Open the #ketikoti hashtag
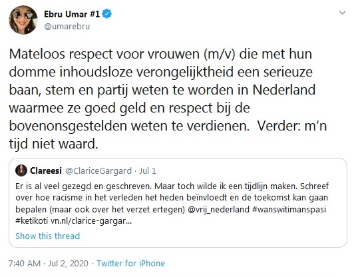The image size is (356, 277). pyautogui.click(x=32, y=220)
